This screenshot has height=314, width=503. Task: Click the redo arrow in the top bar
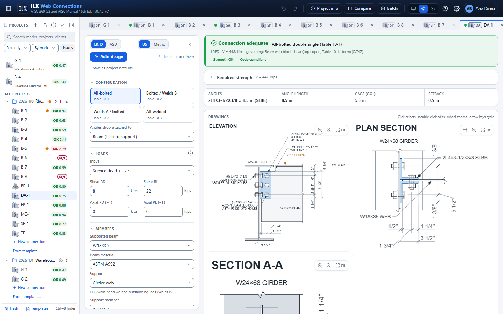point(295,8)
